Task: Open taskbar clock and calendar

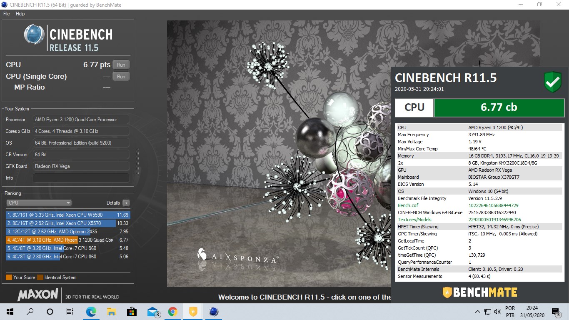Action: point(532,312)
